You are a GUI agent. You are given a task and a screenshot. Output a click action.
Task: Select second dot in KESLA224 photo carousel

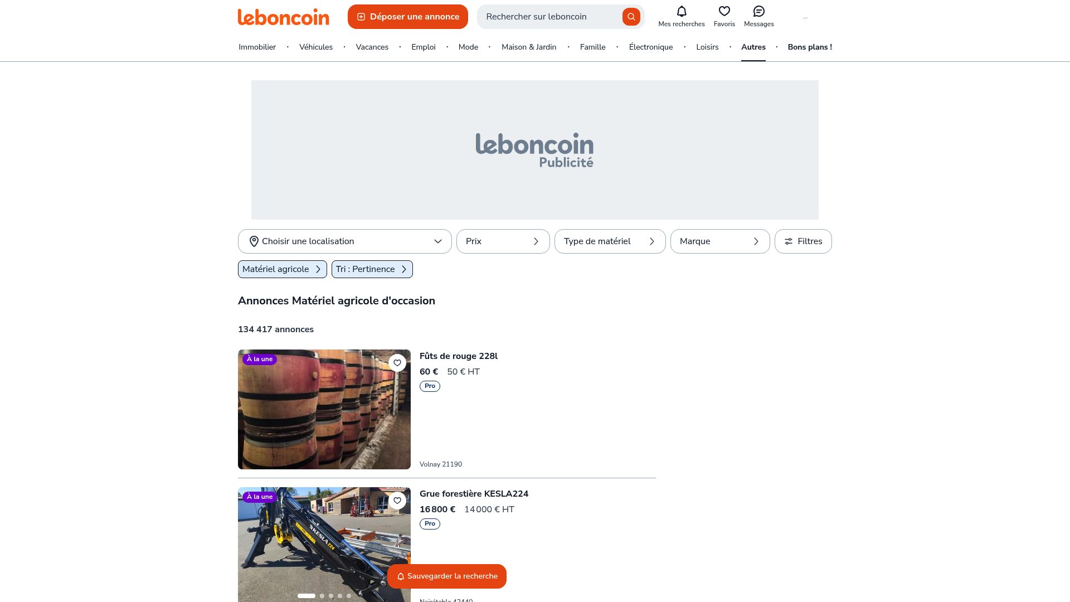(322, 596)
